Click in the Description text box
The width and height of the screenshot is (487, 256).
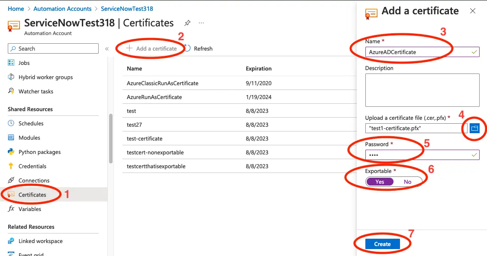click(422, 90)
